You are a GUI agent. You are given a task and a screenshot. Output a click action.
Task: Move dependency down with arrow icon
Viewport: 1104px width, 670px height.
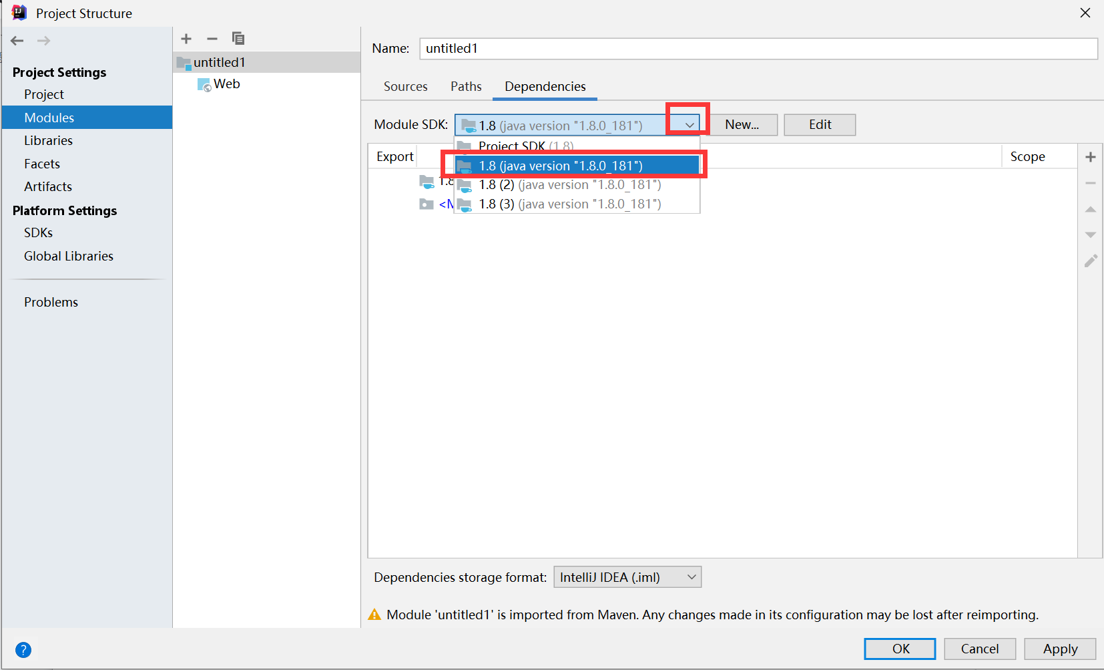(1091, 234)
